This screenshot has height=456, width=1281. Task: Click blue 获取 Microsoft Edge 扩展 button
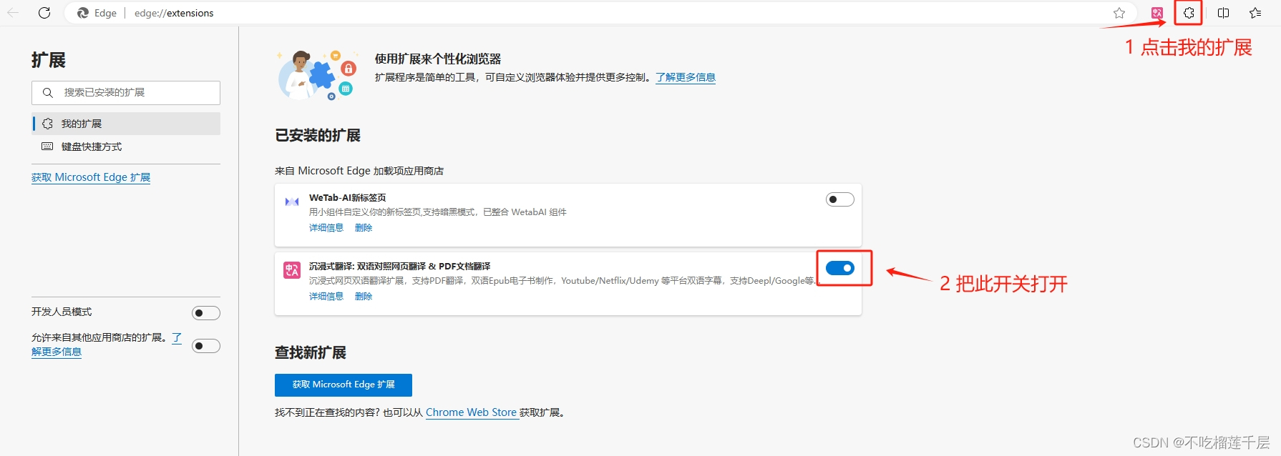tap(344, 385)
